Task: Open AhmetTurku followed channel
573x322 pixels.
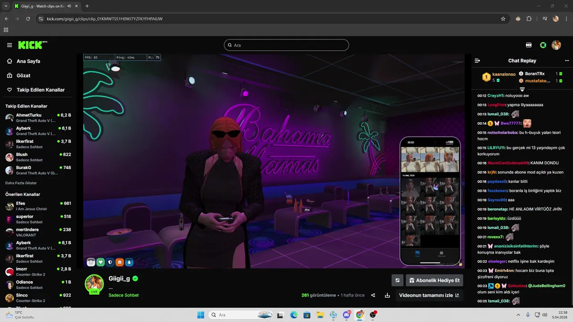Action: click(38, 118)
